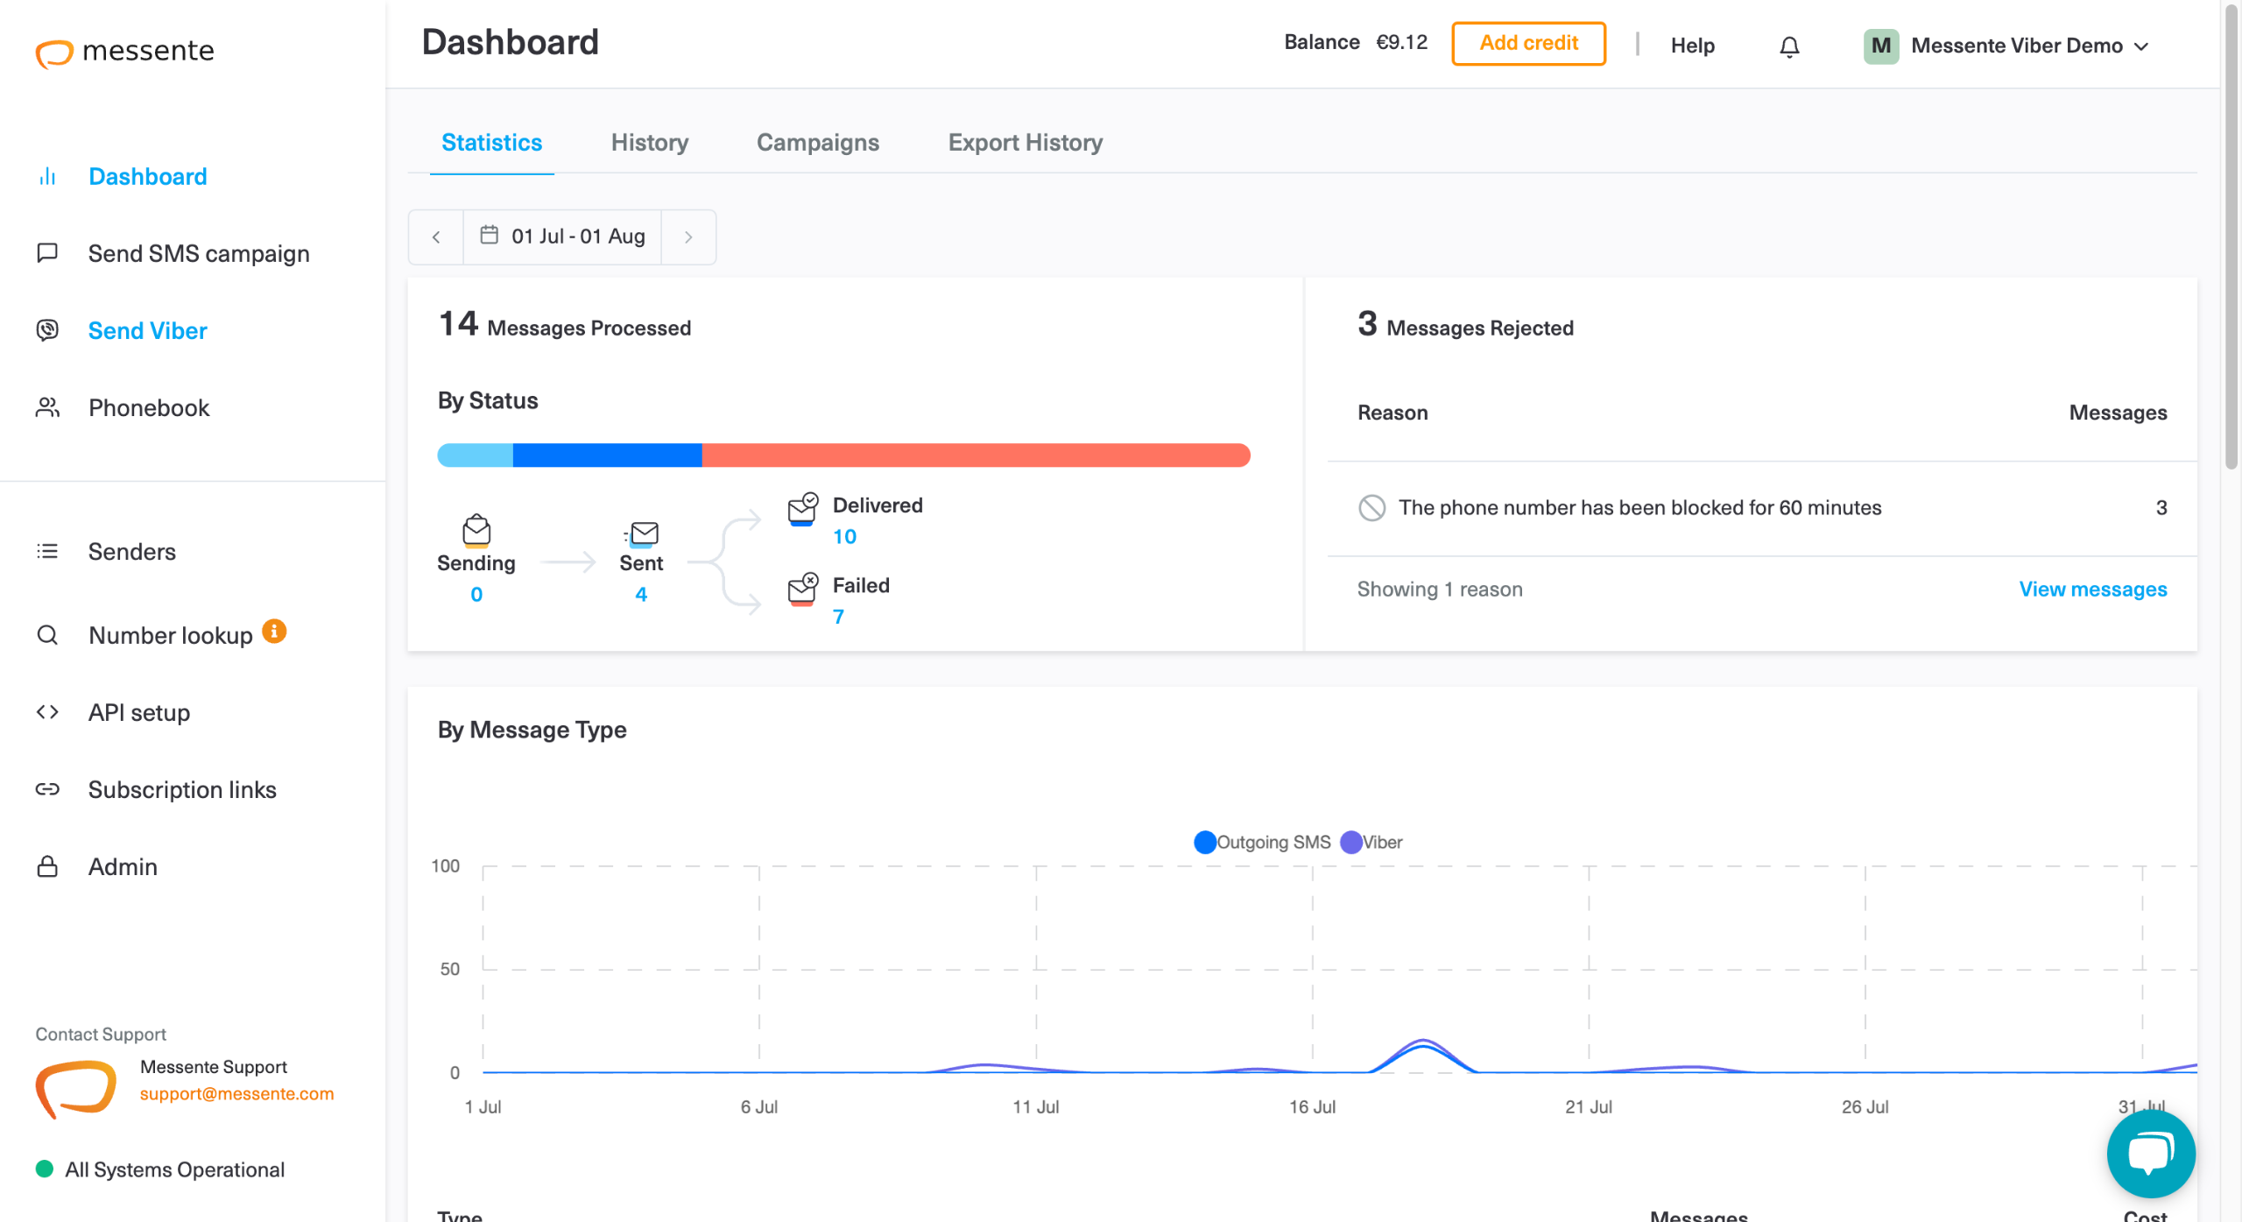Screen dimensions: 2242x1222
Task: Switch to the History tab
Action: click(x=649, y=143)
